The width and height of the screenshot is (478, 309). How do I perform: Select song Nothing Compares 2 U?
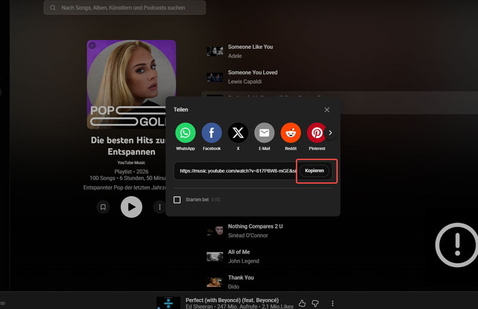[256, 226]
